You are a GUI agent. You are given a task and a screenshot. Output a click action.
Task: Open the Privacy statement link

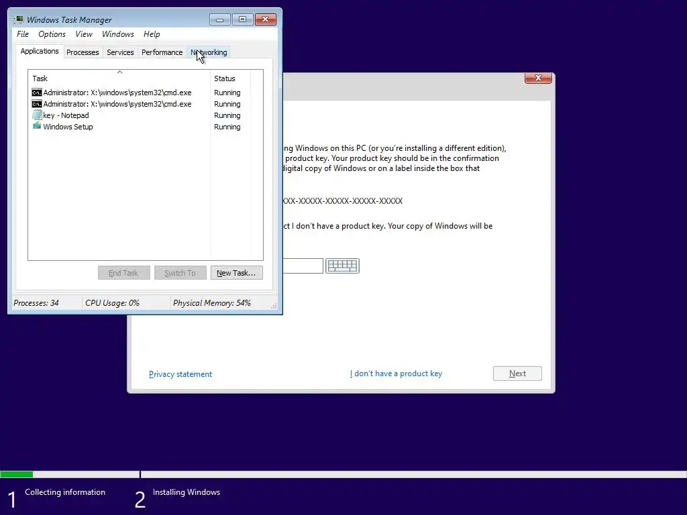180,374
